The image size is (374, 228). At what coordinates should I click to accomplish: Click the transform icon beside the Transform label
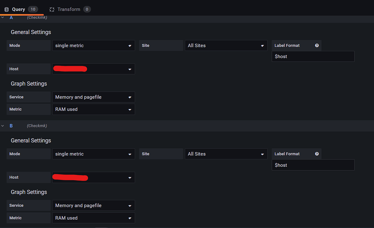pyautogui.click(x=52, y=9)
